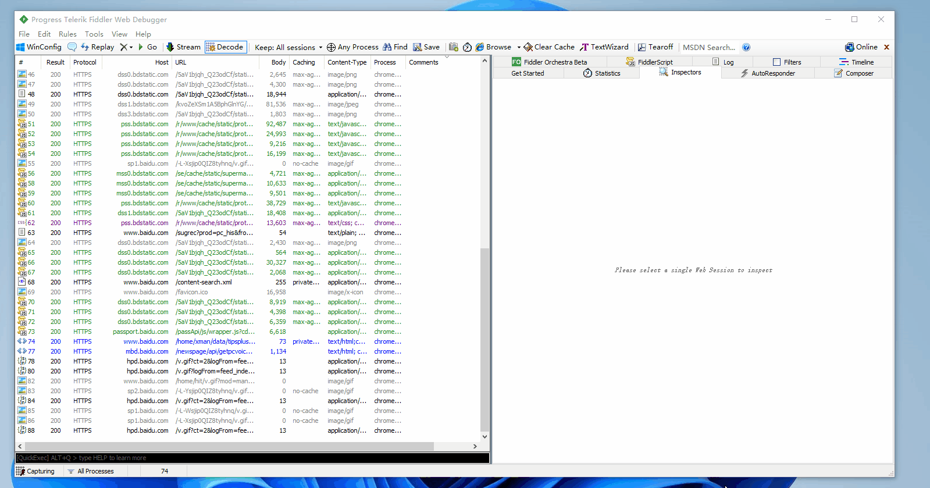Click the Clear Cache button
930x488 pixels.
pos(549,47)
